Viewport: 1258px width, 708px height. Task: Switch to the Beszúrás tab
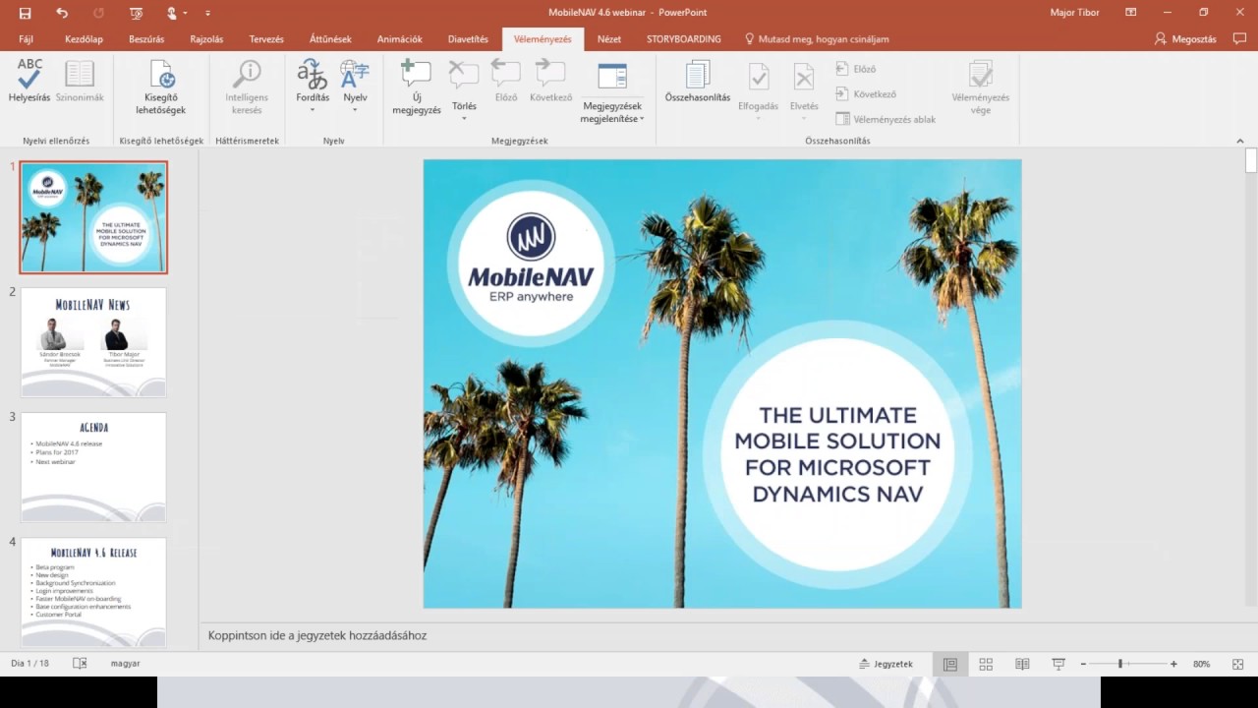[146, 39]
